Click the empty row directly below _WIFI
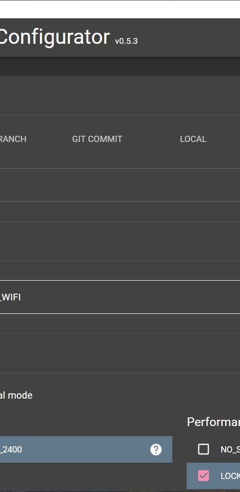 coord(120,324)
